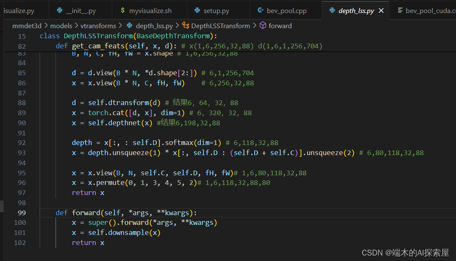Click the Python icon in breadcrumb path
456x261 pixels.
click(129, 26)
